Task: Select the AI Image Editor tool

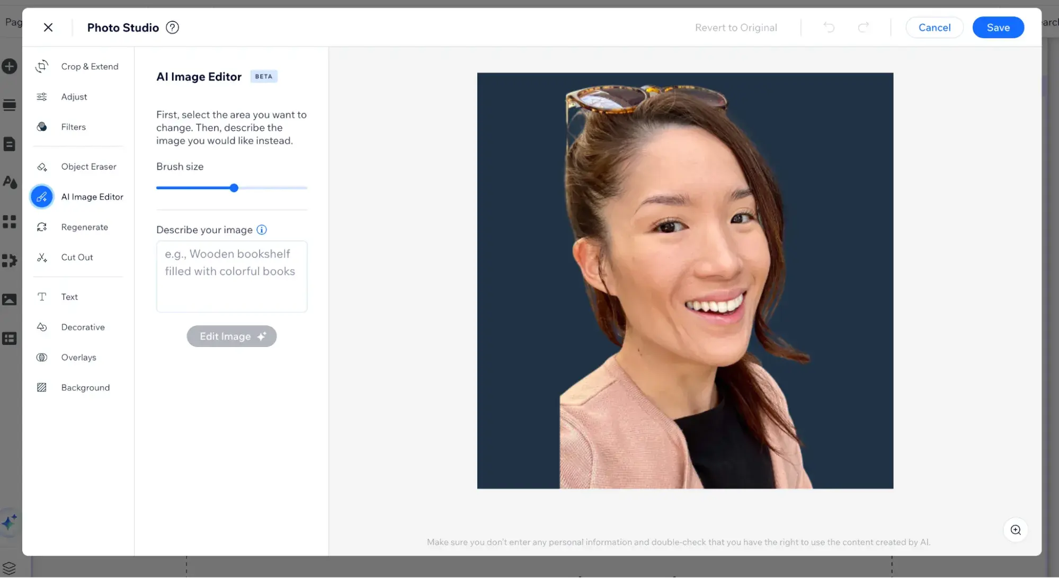Action: 91,197
